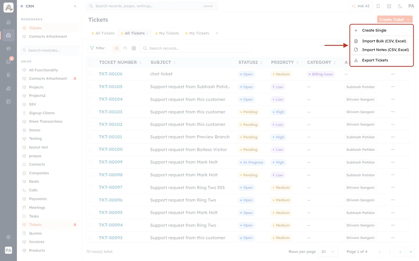Open Create Ticket dropdown button
419x261 pixels.
(x=395, y=19)
